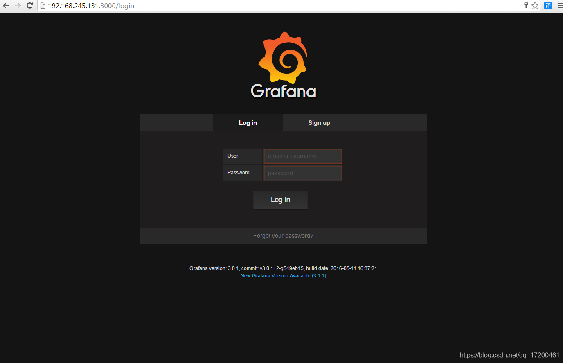Click the Grafana version info text
Screen dimensions: 563x363
coord(283,268)
